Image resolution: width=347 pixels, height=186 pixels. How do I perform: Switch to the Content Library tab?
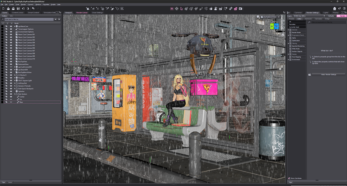pos(18,13)
